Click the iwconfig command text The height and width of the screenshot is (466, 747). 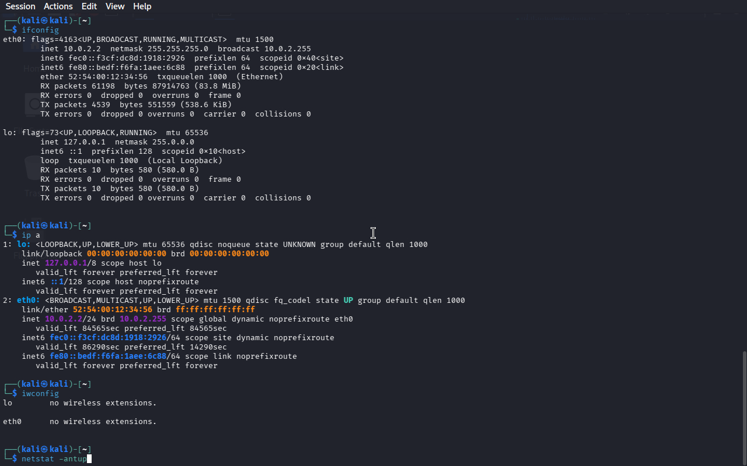click(40, 394)
